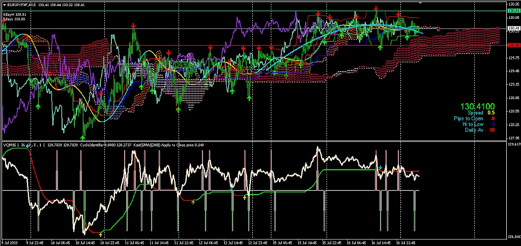Image resolution: width=521 pixels, height=246 pixels.
Task: Select the green 129.59 price tag on chart
Action: click(182, 65)
